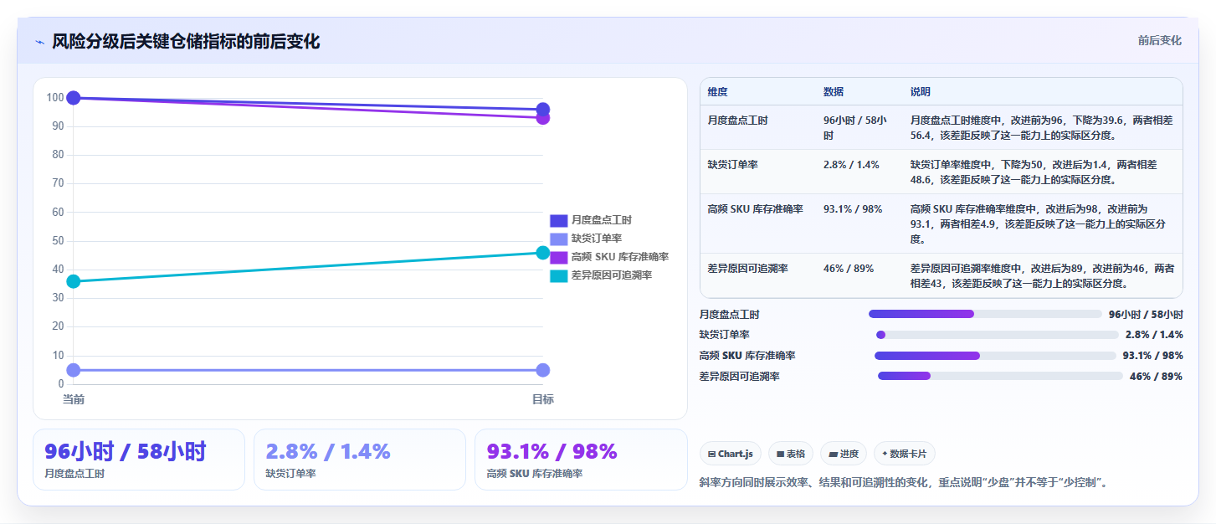Click 差异原因可追溯率 legend label

click(611, 275)
